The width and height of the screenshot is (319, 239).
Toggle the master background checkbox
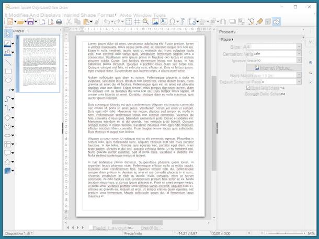point(248,88)
